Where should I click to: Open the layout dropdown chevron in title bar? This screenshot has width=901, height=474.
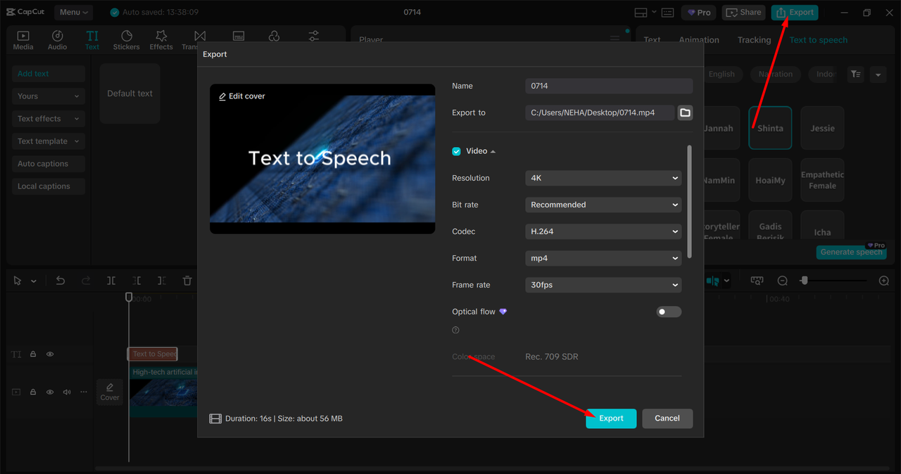(x=654, y=12)
